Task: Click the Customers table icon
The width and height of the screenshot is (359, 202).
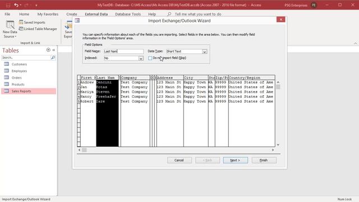Action: (x=7, y=64)
